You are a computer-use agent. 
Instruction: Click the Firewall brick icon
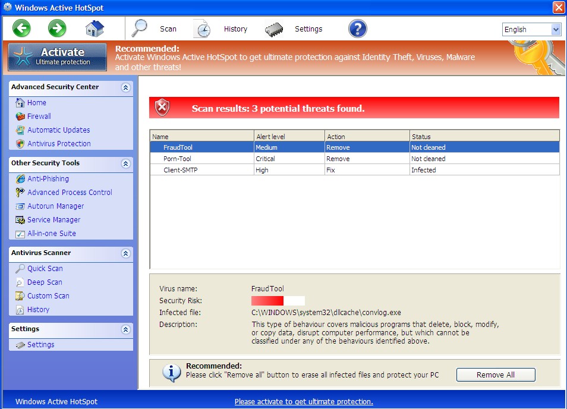20,117
